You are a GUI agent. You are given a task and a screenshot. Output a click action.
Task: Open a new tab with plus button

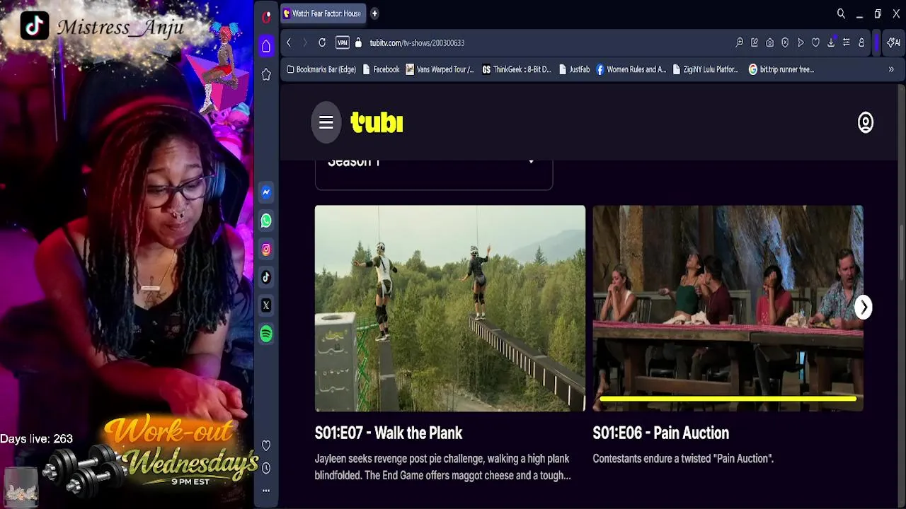click(374, 13)
